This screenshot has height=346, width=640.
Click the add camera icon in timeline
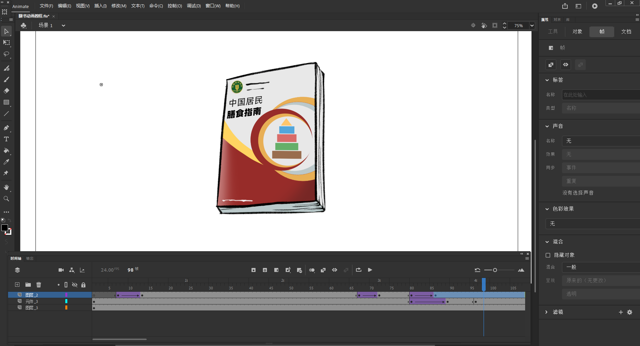tap(61, 270)
